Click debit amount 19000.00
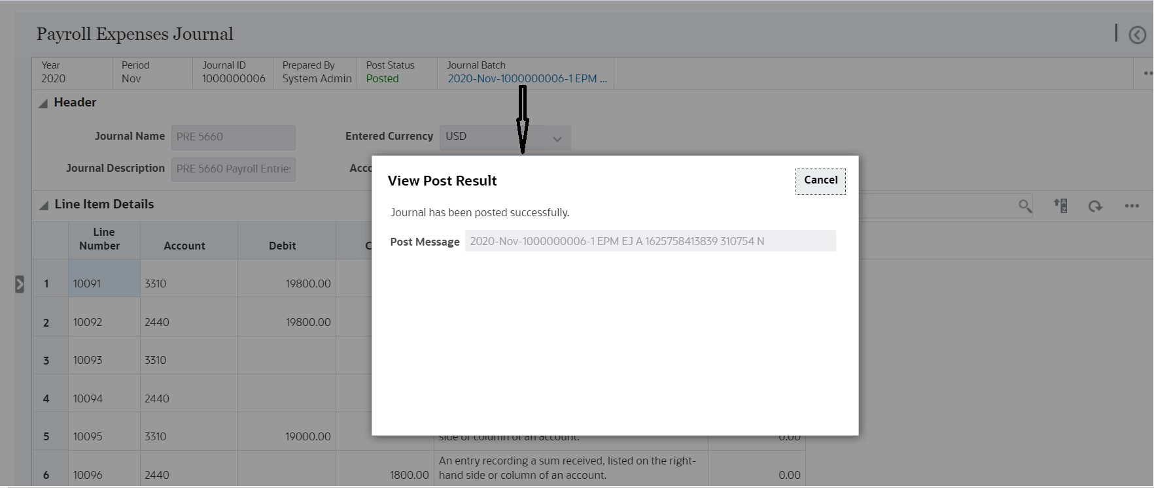The height and width of the screenshot is (488, 1154). (x=287, y=431)
